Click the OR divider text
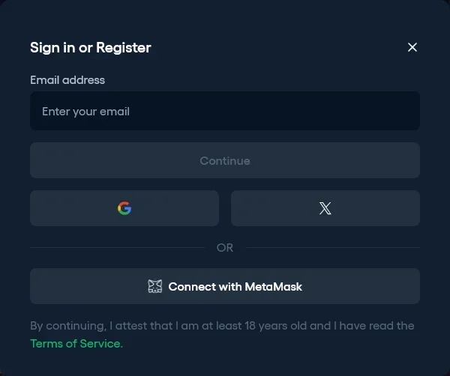This screenshot has width=450, height=376. [225, 248]
